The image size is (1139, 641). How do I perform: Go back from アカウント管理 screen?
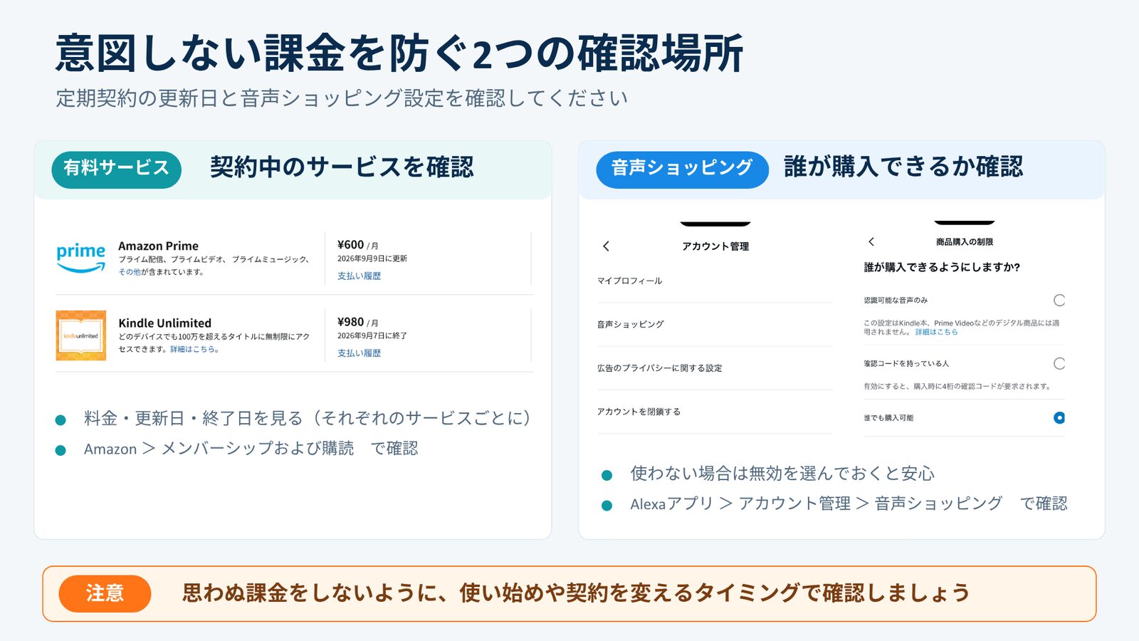tap(606, 246)
